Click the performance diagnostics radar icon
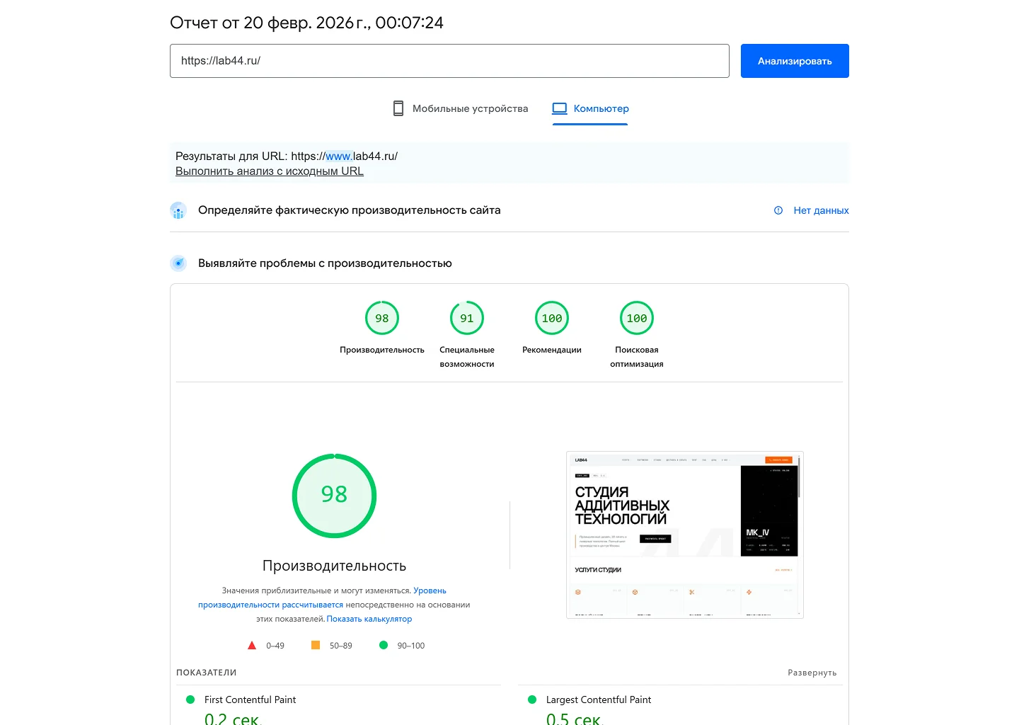The image size is (1019, 725). [178, 263]
